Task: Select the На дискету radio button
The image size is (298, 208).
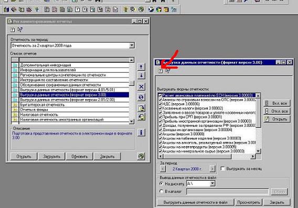Action: pyautogui.click(x=162, y=184)
